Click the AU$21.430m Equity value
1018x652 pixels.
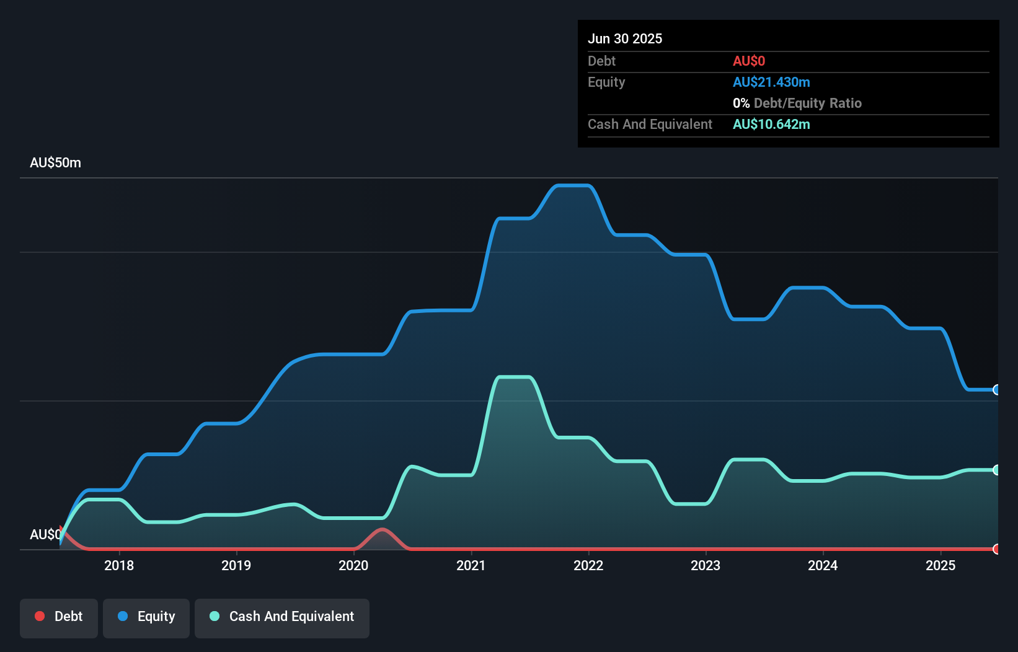coord(772,82)
